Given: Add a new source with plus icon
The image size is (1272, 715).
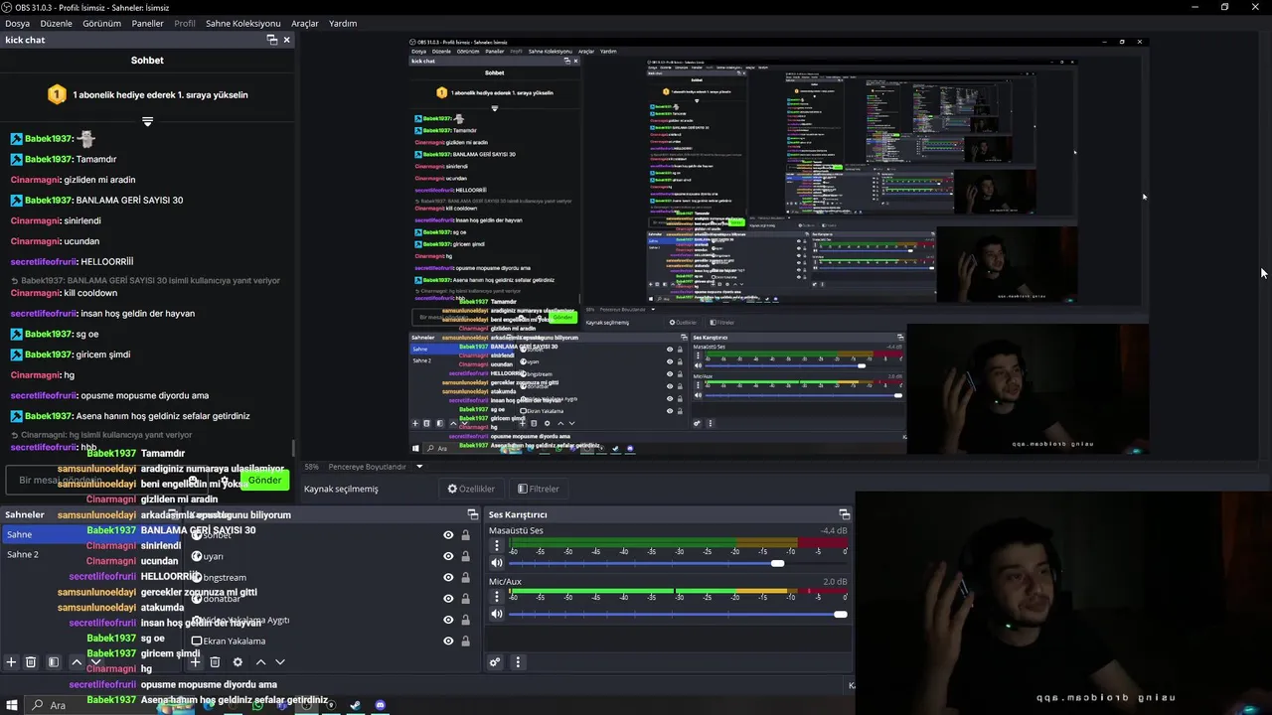Looking at the screenshot, I should pyautogui.click(x=196, y=662).
